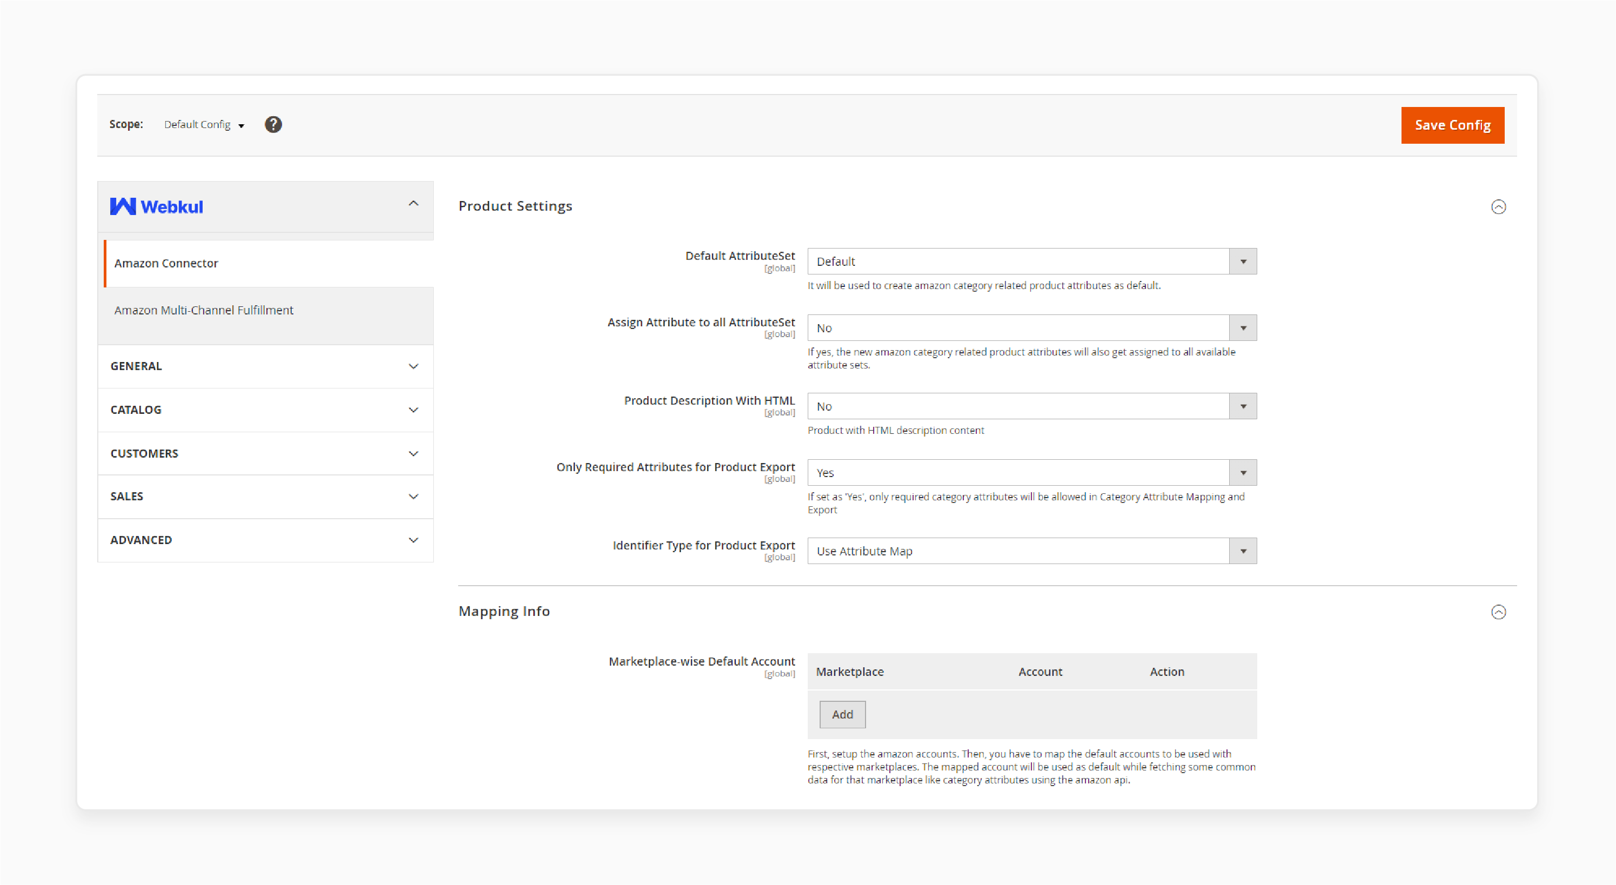The height and width of the screenshot is (885, 1616).
Task: Collapse the Product Settings group icon
Action: click(1498, 206)
